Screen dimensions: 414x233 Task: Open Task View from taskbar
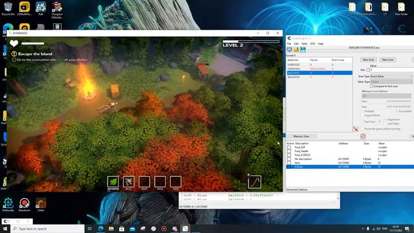(x=90, y=228)
